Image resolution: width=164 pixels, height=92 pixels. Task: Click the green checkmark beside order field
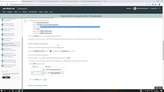click(46, 73)
